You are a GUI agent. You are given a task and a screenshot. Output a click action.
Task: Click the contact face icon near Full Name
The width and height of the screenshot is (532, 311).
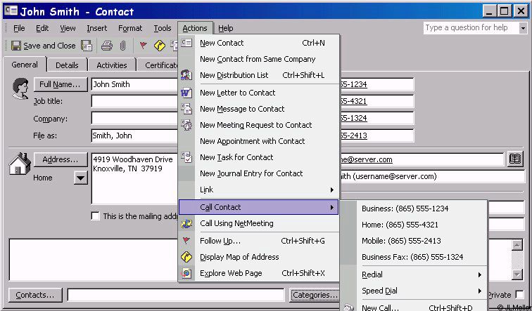(x=20, y=88)
